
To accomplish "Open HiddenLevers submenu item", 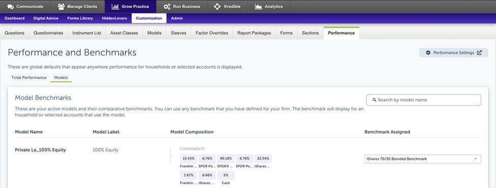I will pyautogui.click(x=114, y=18).
